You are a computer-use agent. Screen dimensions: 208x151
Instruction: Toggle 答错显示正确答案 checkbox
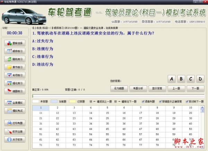click(161, 102)
